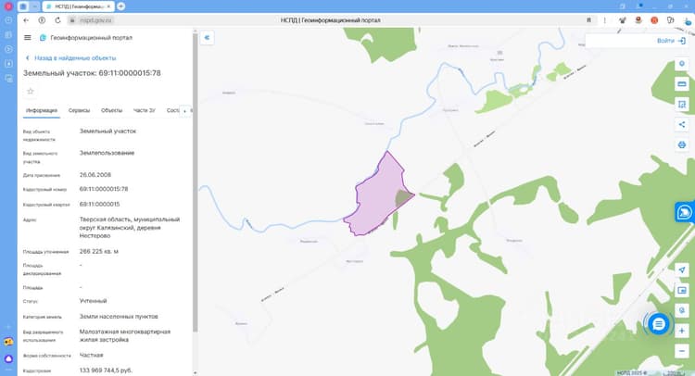Click the print map icon

coord(682,144)
